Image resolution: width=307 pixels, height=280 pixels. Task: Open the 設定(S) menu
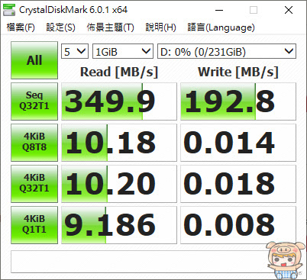(60, 27)
